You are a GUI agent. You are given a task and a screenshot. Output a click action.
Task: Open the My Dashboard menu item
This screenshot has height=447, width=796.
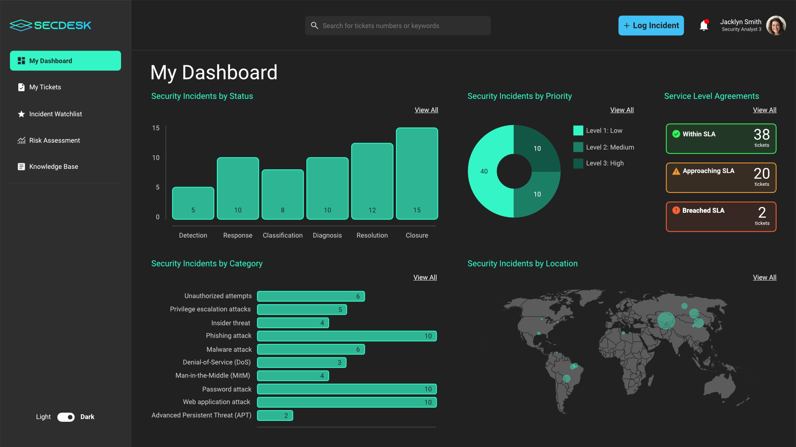pyautogui.click(x=66, y=61)
